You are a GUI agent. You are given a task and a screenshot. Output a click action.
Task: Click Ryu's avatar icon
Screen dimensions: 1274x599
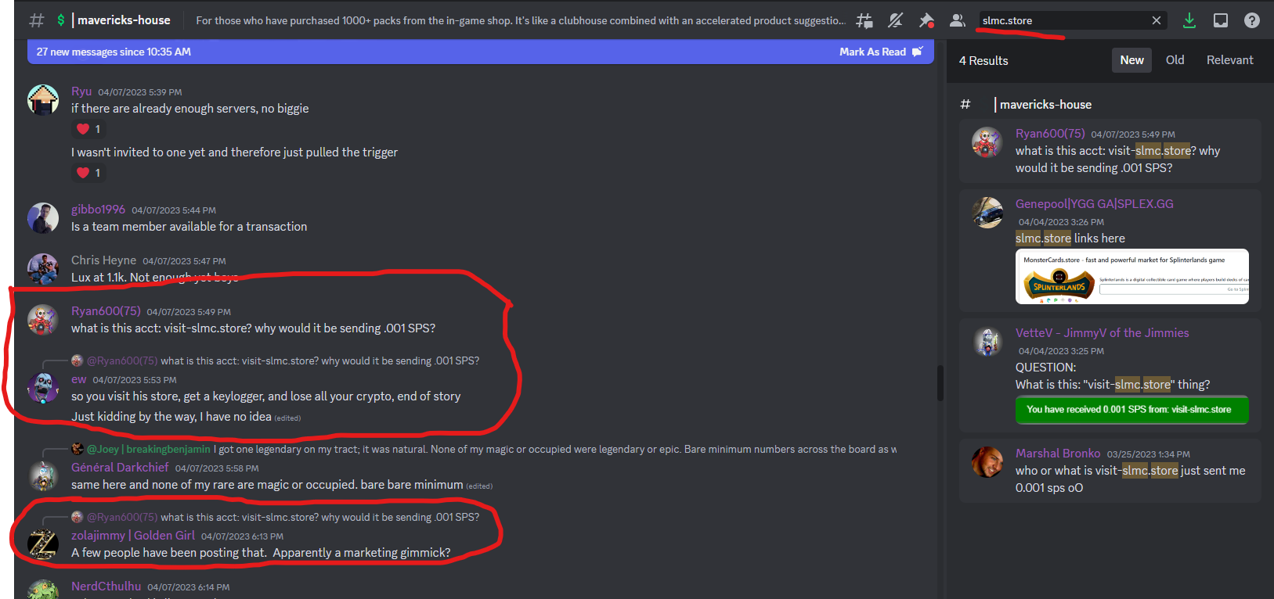click(43, 100)
